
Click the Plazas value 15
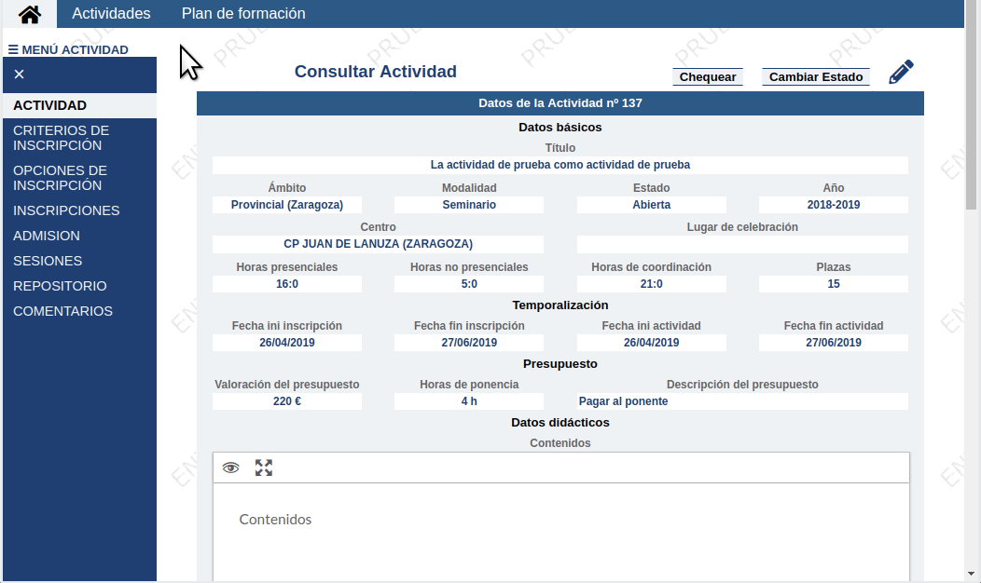[x=834, y=284]
